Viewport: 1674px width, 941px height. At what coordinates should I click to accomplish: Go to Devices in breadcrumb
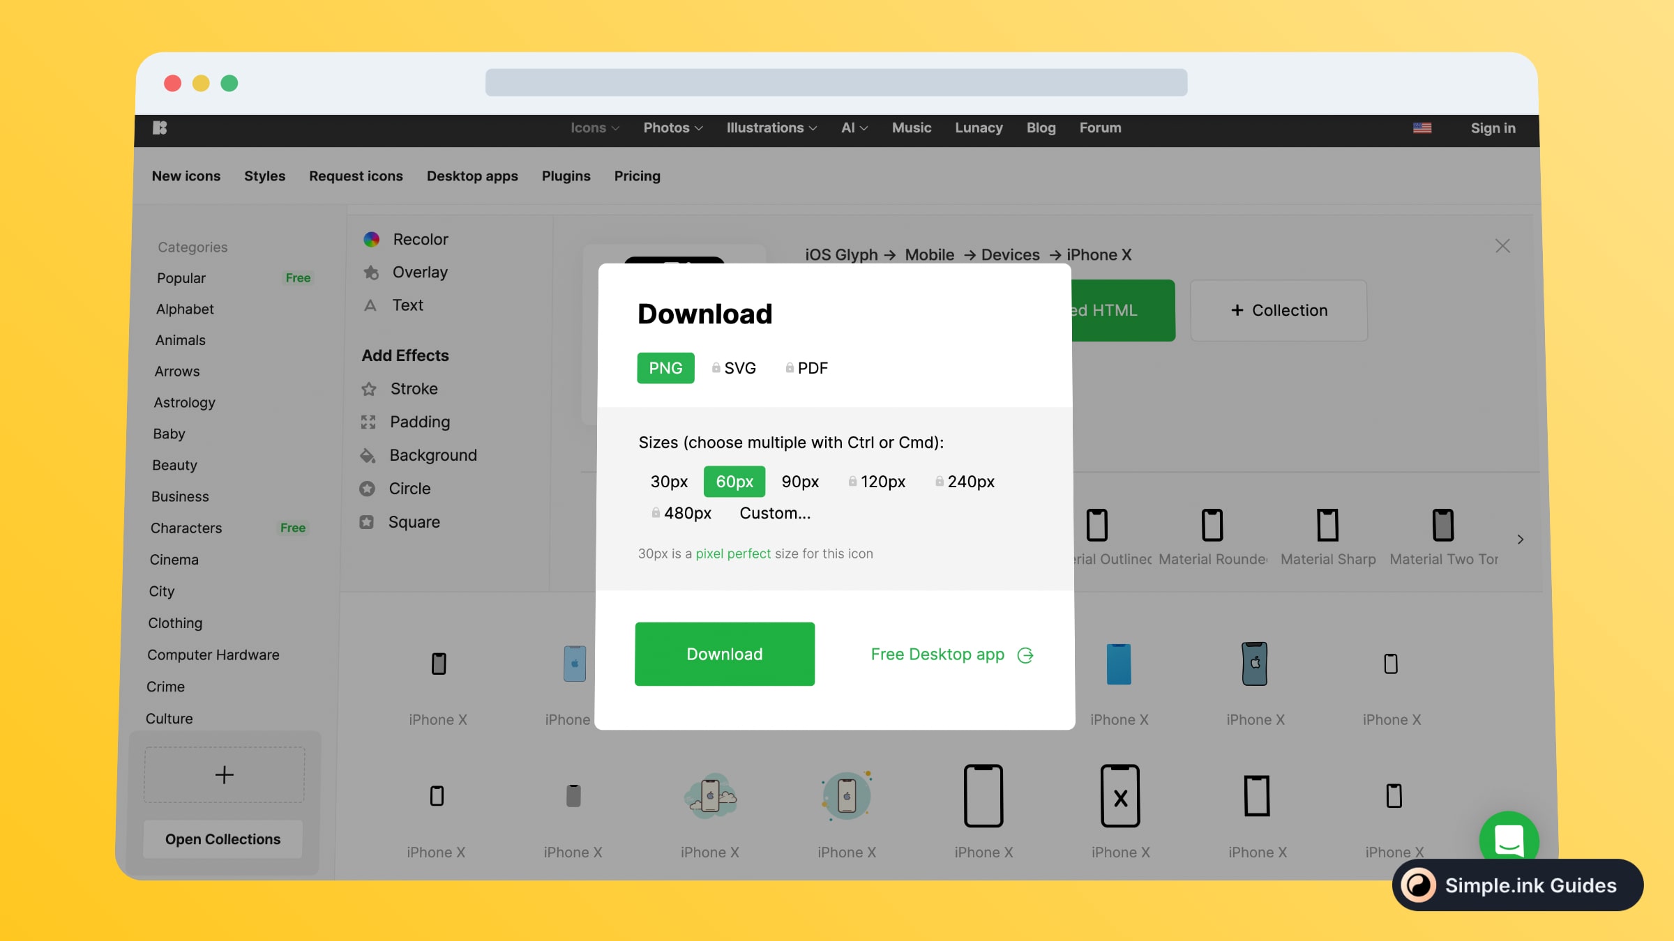[1010, 255]
